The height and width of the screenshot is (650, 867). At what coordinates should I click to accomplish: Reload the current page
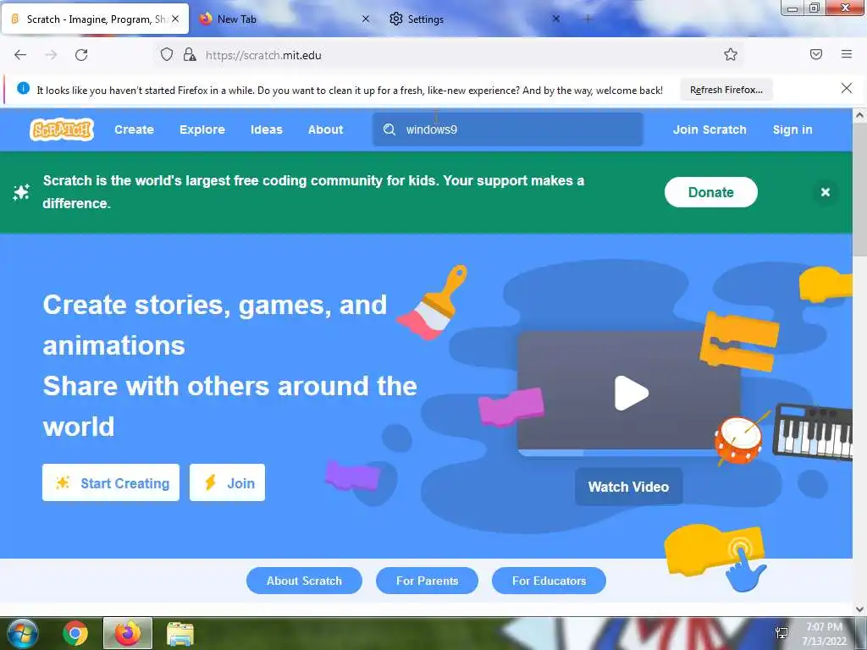pos(81,55)
